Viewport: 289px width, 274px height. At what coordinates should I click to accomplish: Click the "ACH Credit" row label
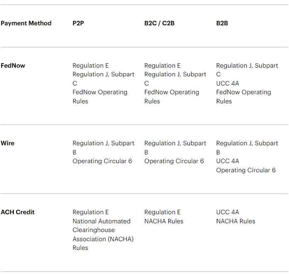click(17, 212)
